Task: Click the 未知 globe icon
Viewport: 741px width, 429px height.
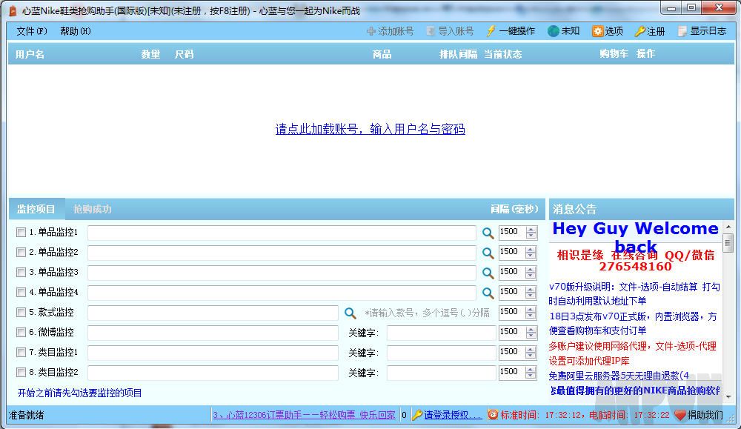Action: coord(554,31)
